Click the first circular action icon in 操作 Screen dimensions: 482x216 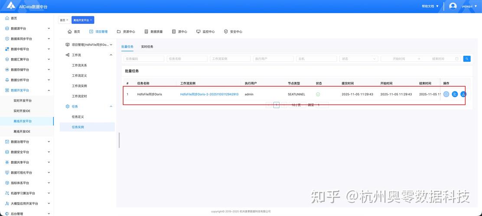click(446, 94)
